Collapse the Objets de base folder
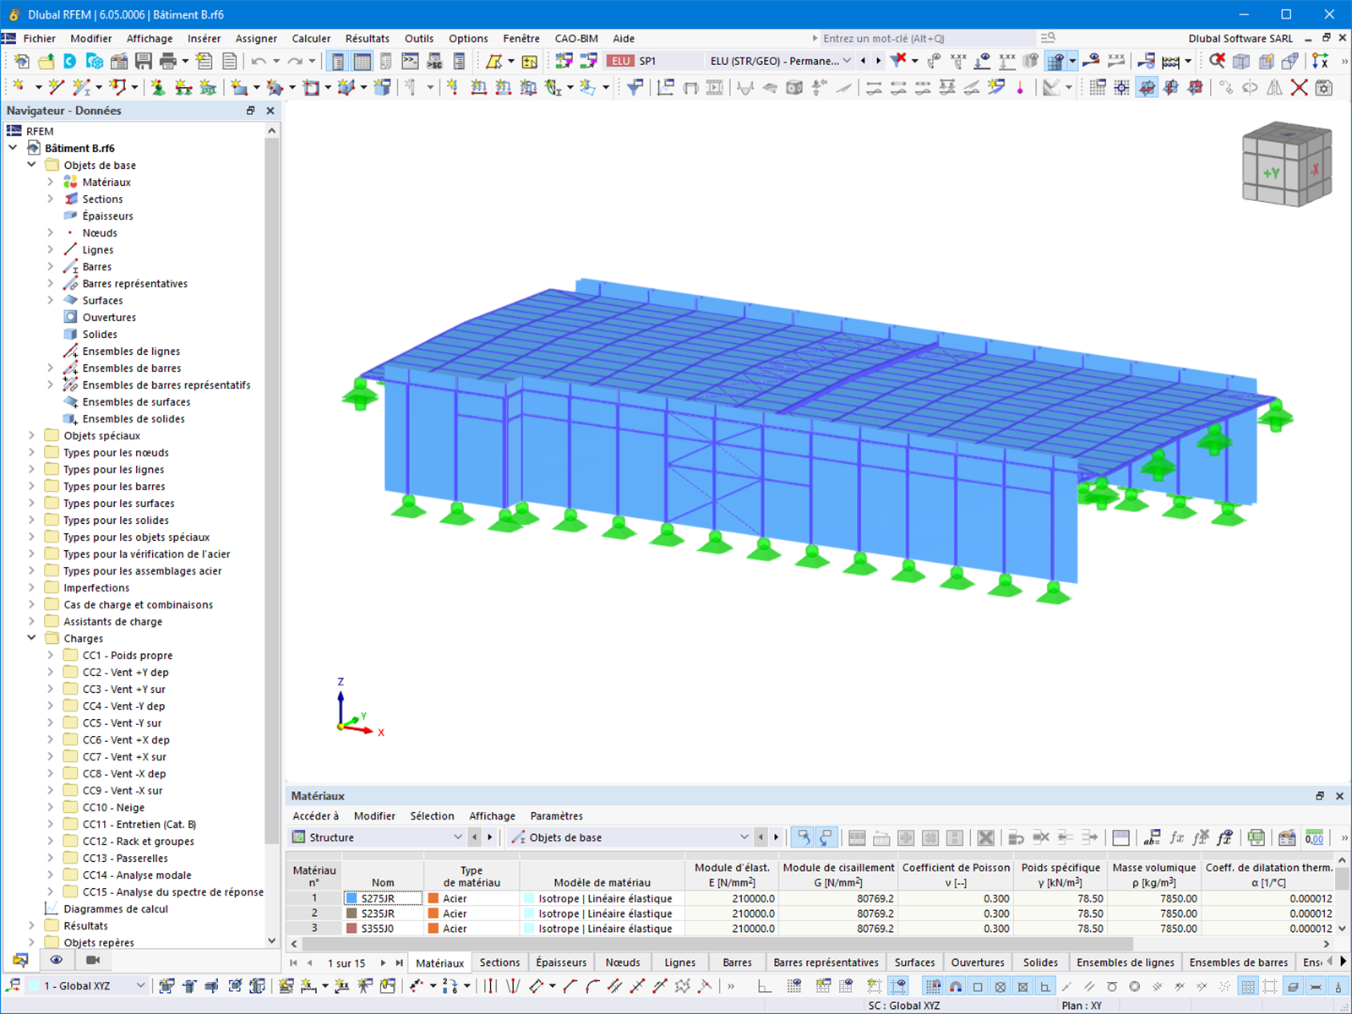This screenshot has height=1014, width=1352. coord(31,165)
